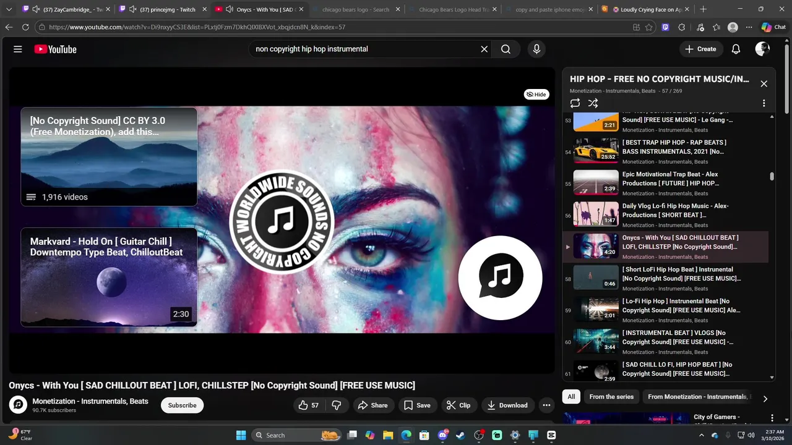Open the account avatar menu
The width and height of the screenshot is (792, 445).
[762, 49]
